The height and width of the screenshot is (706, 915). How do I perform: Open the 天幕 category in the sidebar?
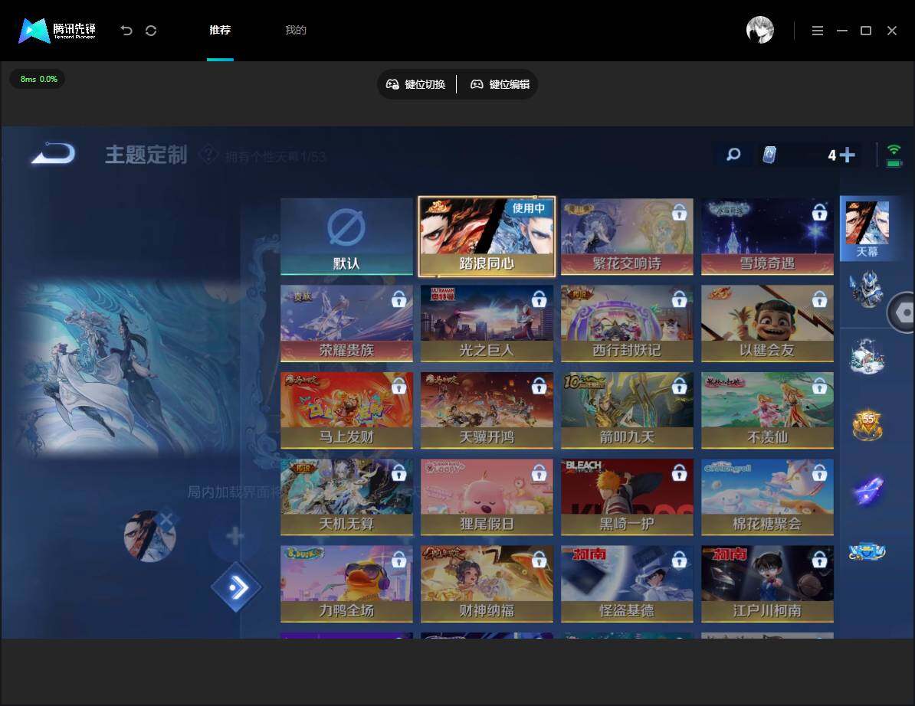tap(867, 228)
